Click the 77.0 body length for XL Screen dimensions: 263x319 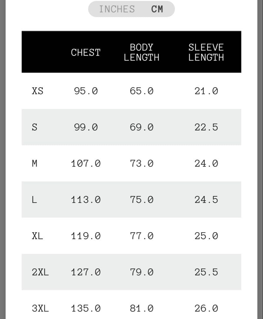[x=142, y=236]
